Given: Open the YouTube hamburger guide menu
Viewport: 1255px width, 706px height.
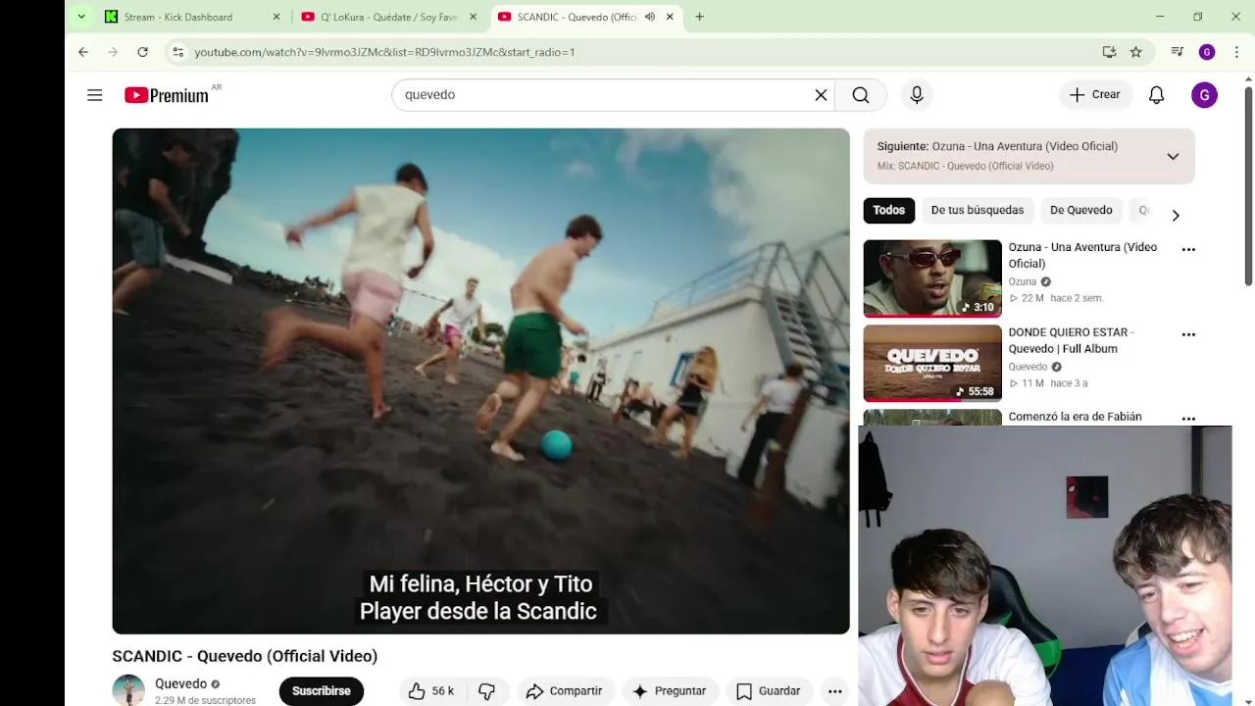Looking at the screenshot, I should pos(94,95).
